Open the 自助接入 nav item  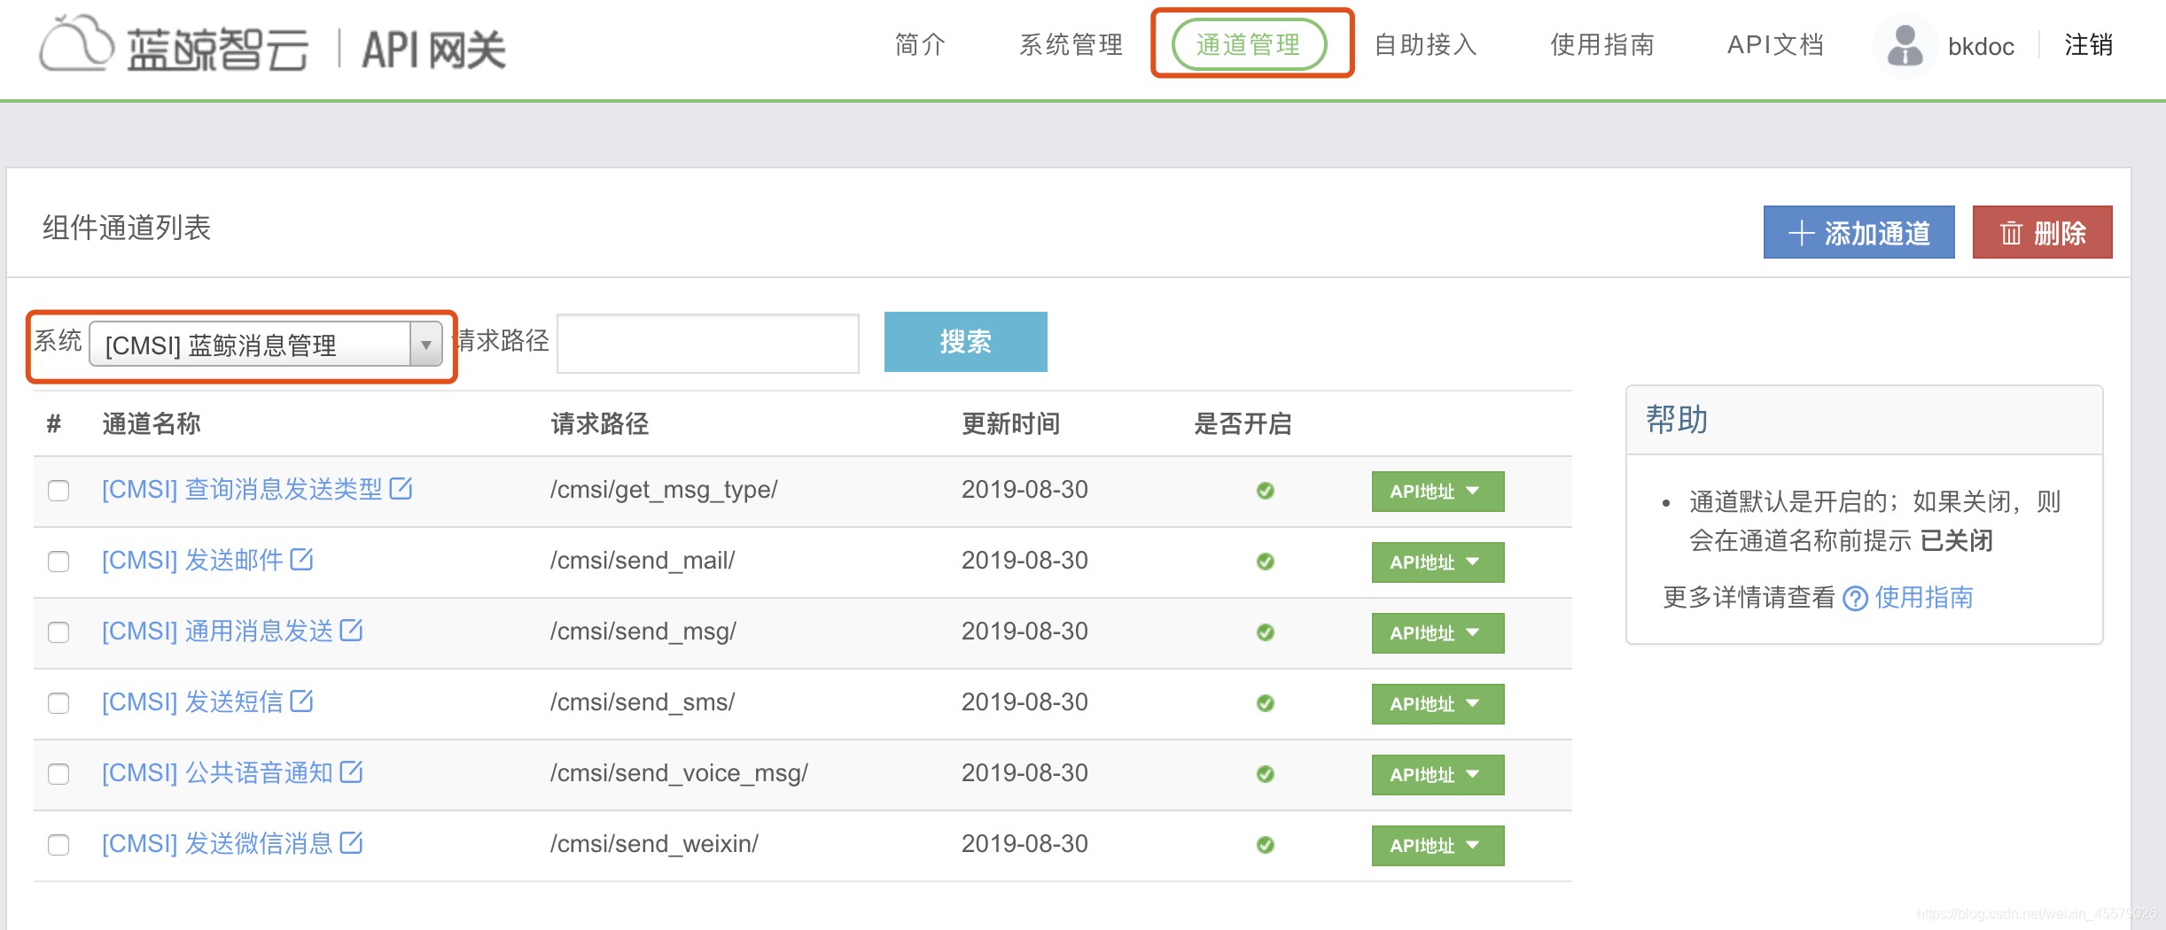pyautogui.click(x=1425, y=45)
